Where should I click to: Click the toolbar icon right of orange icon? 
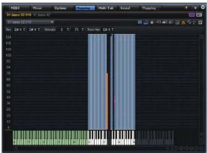coord(189,22)
